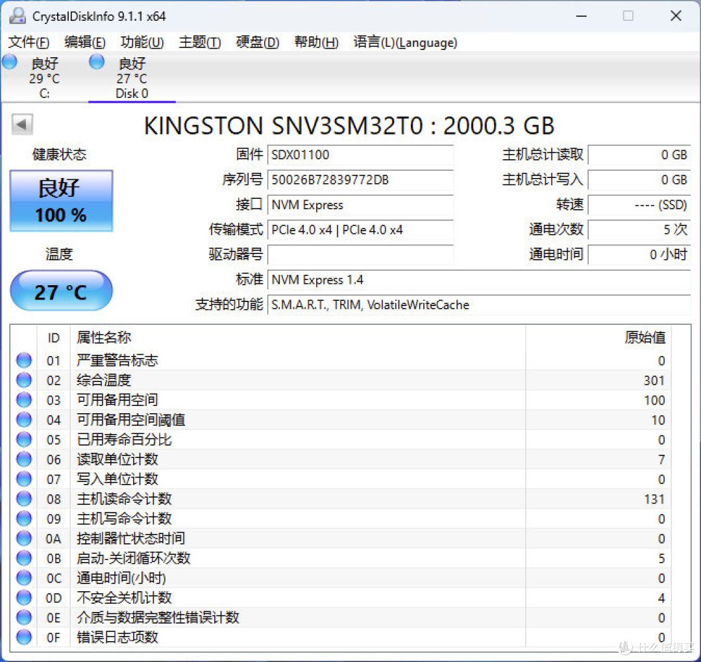Viewport: 701px width, 662px height.
Task: Click status orb for attribute 04 可用备用空间阈值
Action: [24, 420]
